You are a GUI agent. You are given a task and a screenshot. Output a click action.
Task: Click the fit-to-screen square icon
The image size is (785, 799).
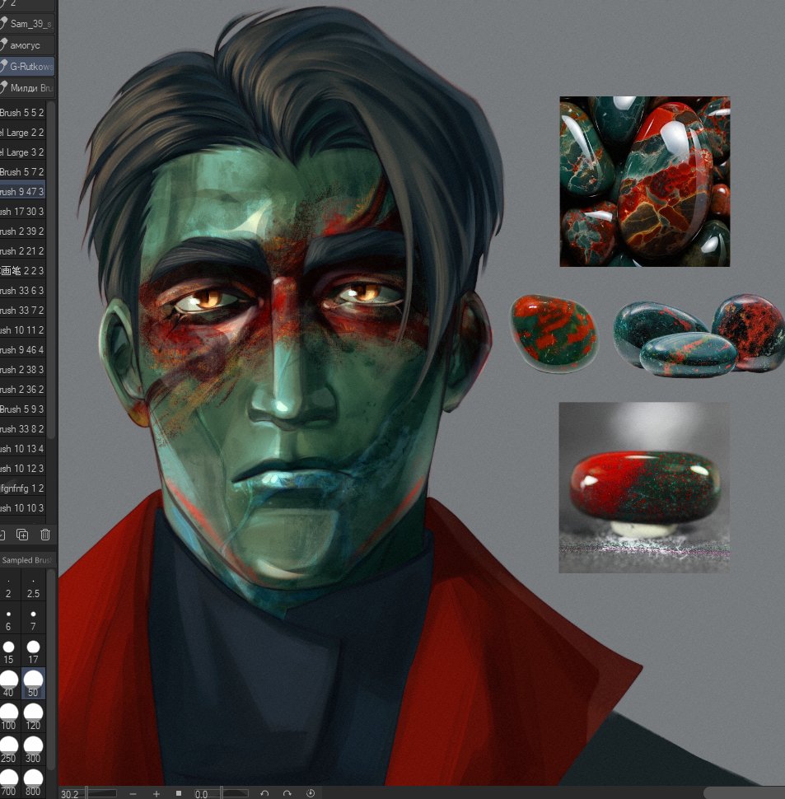point(178,793)
